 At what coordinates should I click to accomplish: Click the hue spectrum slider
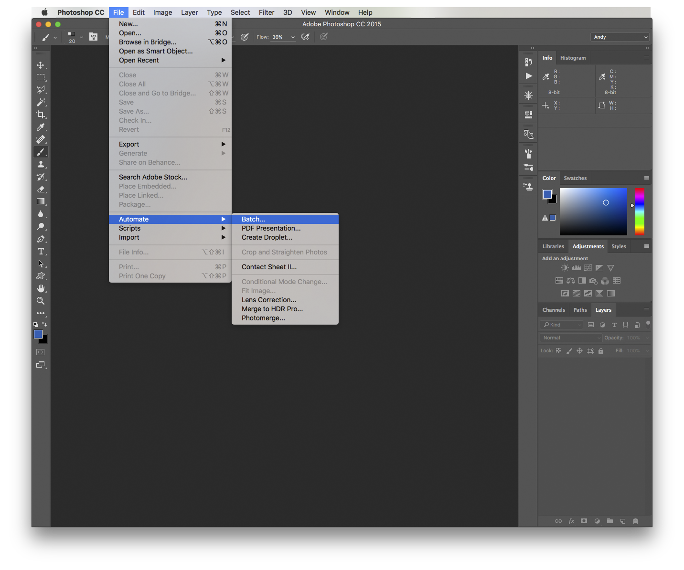[640, 211]
